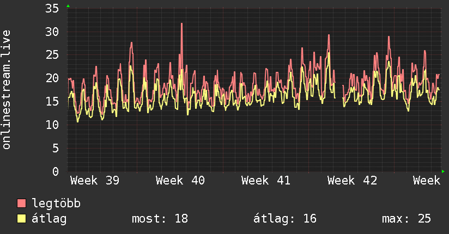The image size is (449, 234).
Task: Click the legtöbb legend label
Action: tap(56, 204)
